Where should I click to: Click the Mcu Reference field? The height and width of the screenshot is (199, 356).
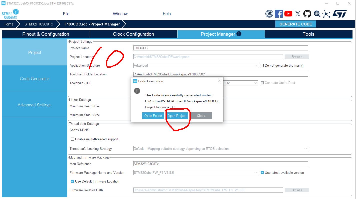221,164
